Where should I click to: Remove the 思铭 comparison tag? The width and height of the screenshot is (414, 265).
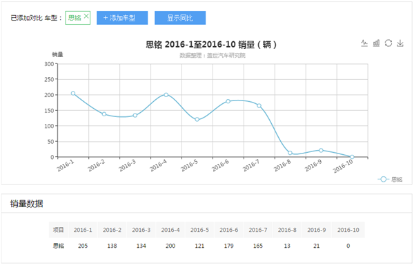[86, 16]
